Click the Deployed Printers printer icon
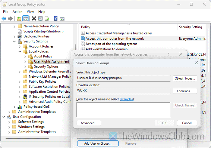This screenshot has height=148, width=211. tap(20, 36)
